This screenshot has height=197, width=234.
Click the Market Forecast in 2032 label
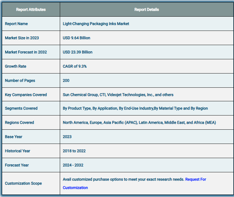click(x=26, y=52)
